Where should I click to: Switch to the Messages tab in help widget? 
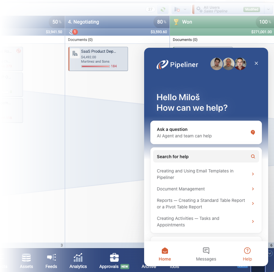pyautogui.click(x=206, y=254)
